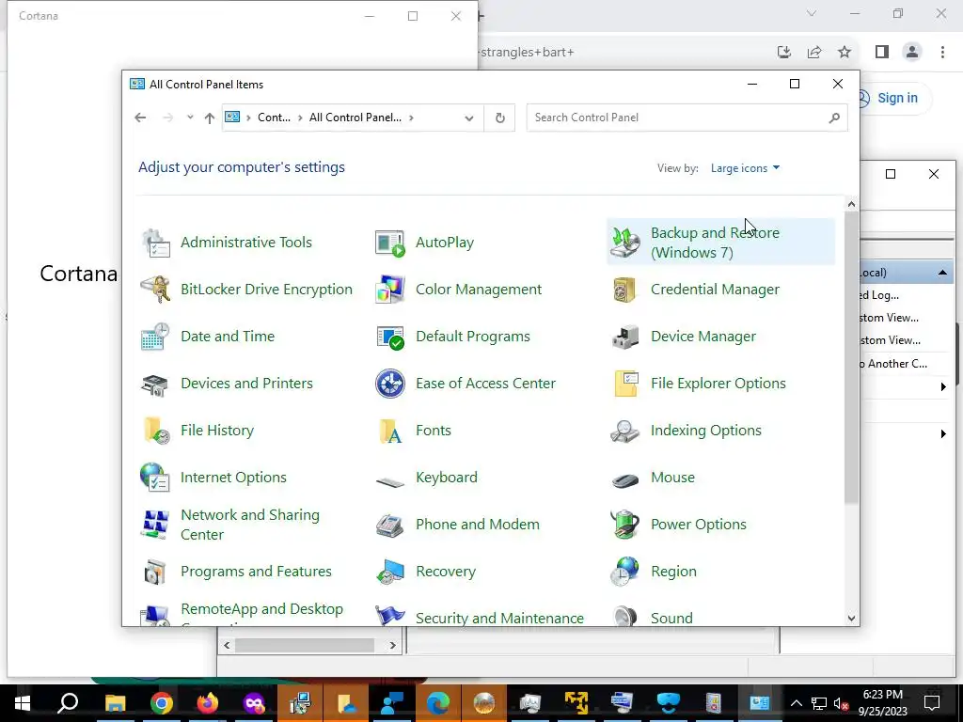Open Indexing Options icon

click(x=625, y=431)
